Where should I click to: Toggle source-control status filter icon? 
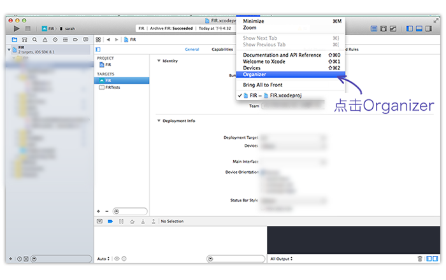click(x=26, y=259)
